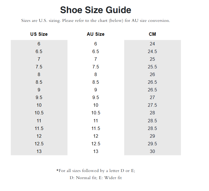Click the Shoe Size Guide heading

[96, 10]
